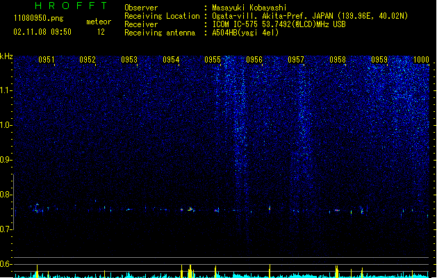This screenshot has height=278, width=437.
Task: Click the 0.6 kHz axis label
Action: (x=6, y=264)
